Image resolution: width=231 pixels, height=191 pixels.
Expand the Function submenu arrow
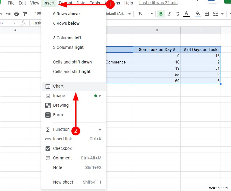pyautogui.click(x=100, y=130)
